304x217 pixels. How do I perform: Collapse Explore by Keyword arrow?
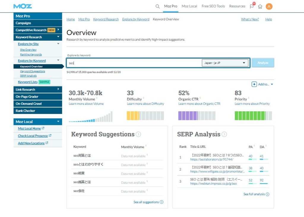coord(58,60)
